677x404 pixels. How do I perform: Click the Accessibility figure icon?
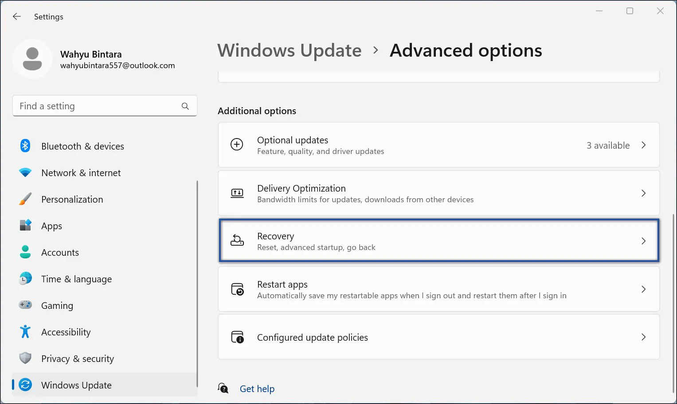[x=25, y=331]
